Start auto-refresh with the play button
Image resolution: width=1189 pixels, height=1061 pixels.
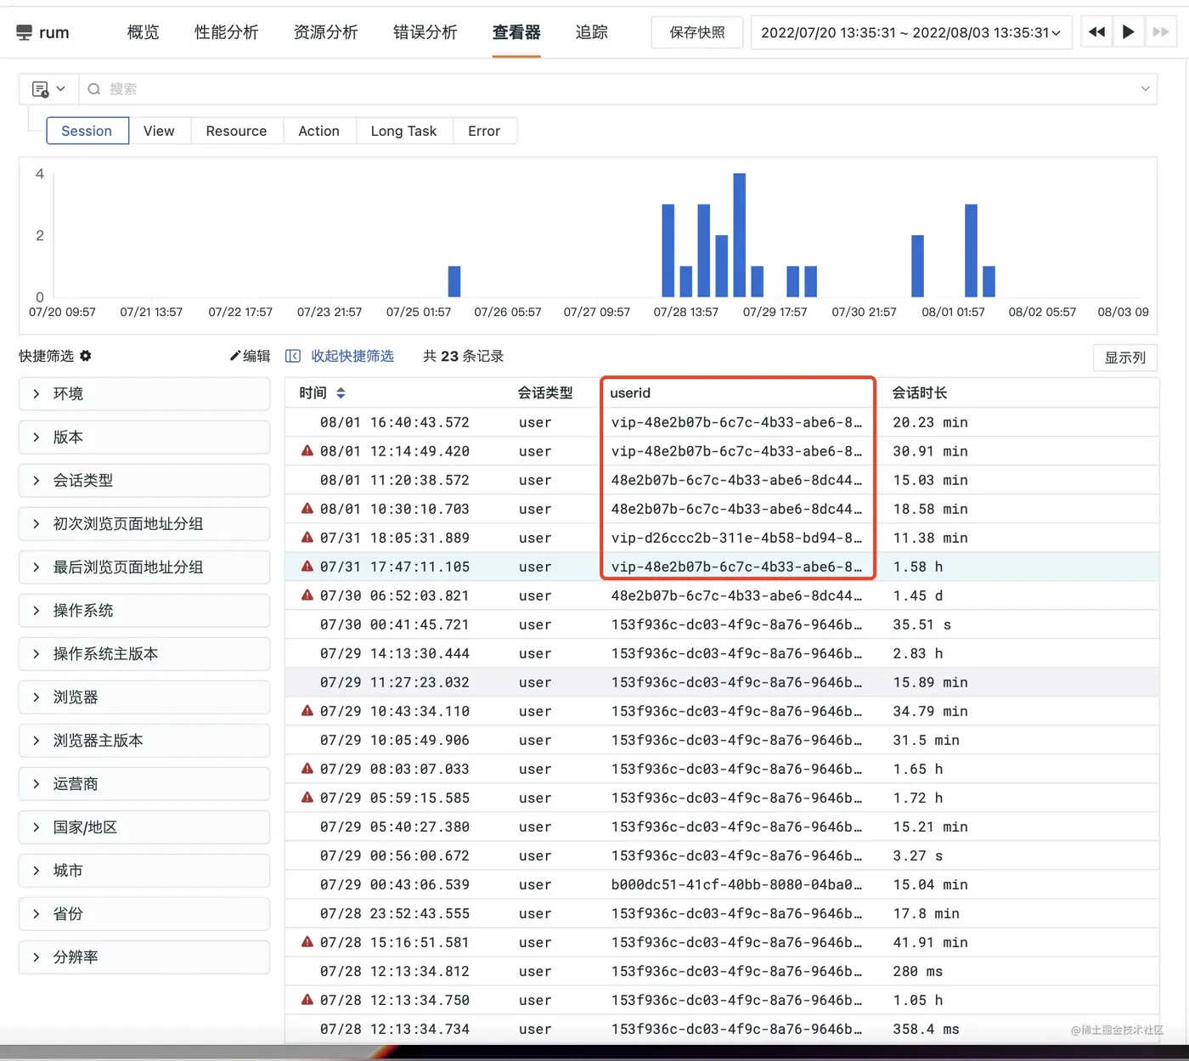click(x=1128, y=32)
